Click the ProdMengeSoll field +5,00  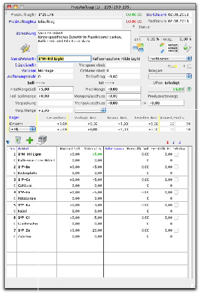coord(55,89)
